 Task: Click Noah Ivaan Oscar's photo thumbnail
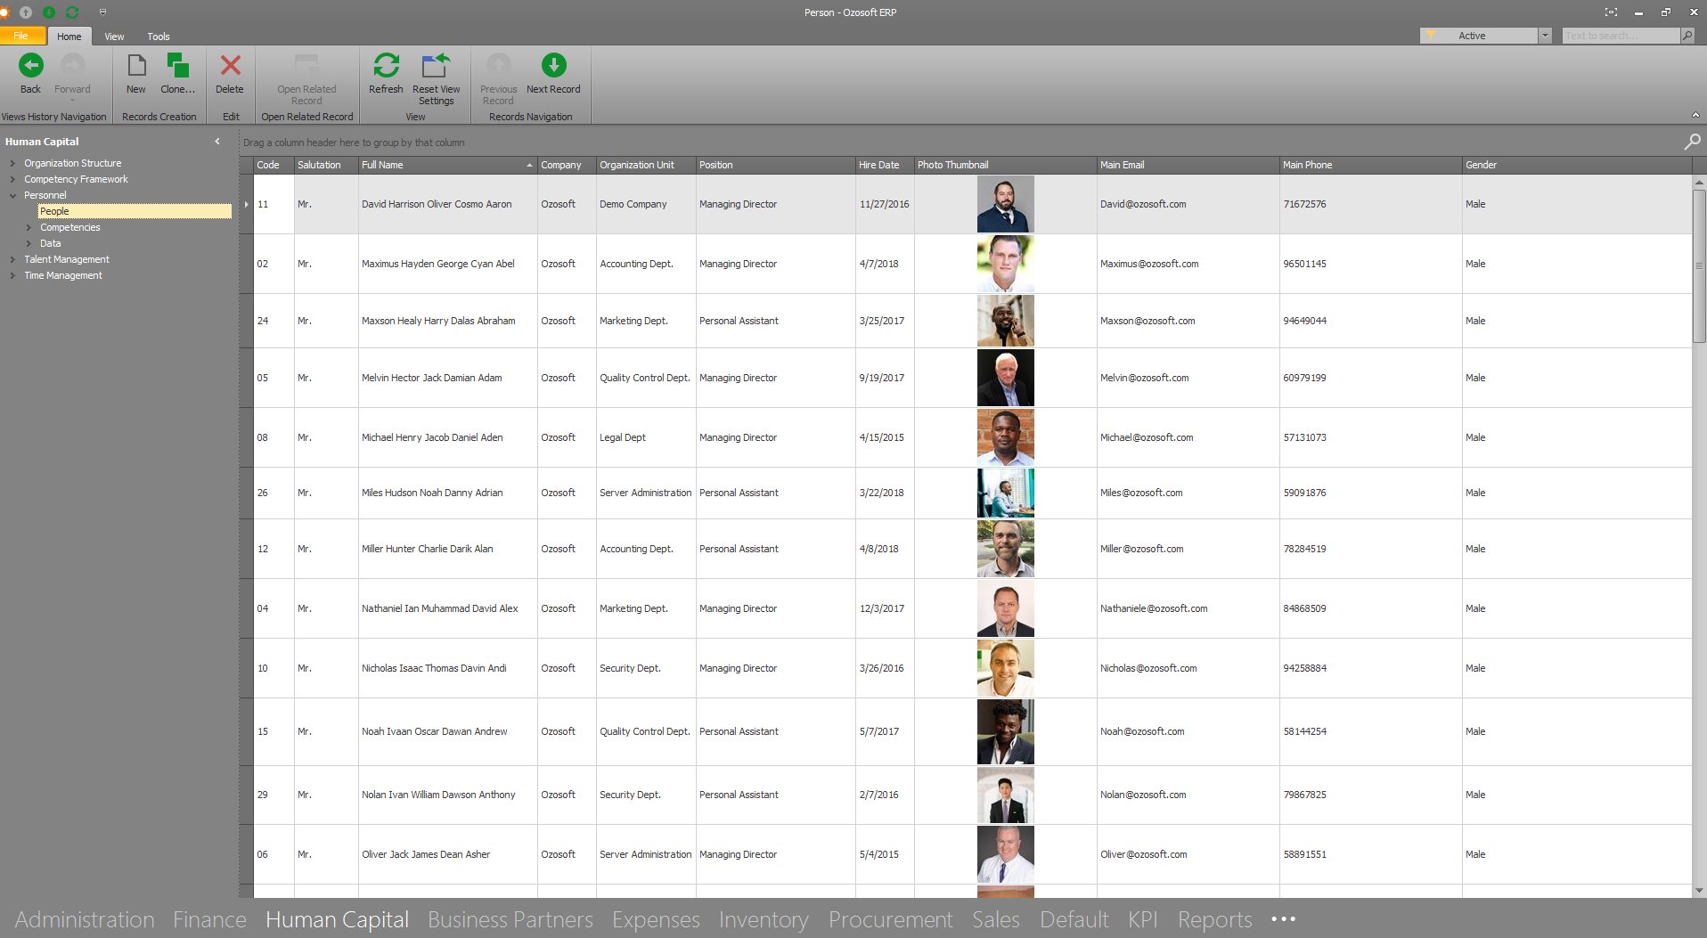click(1005, 731)
